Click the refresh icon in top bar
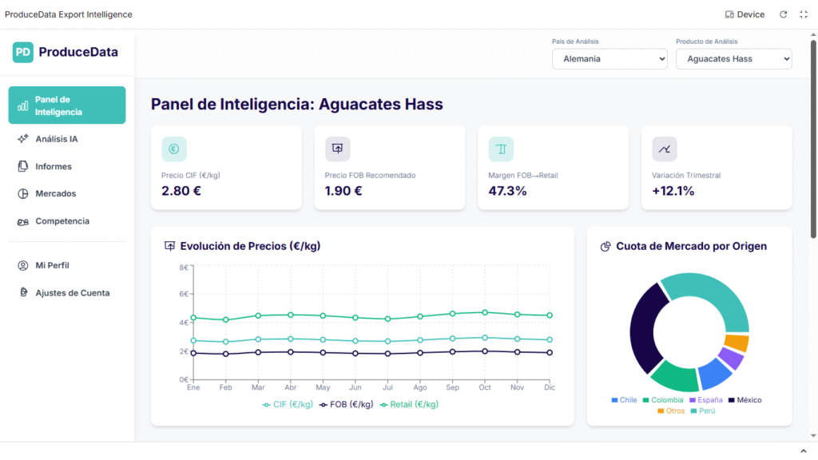Viewport: 818px width, 460px height. tap(784, 14)
